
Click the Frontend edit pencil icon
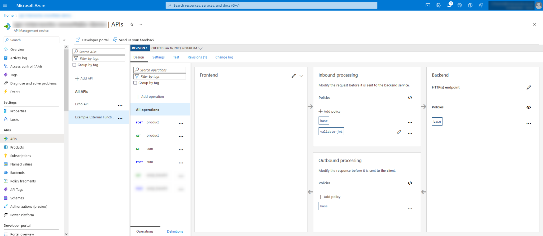294,76
